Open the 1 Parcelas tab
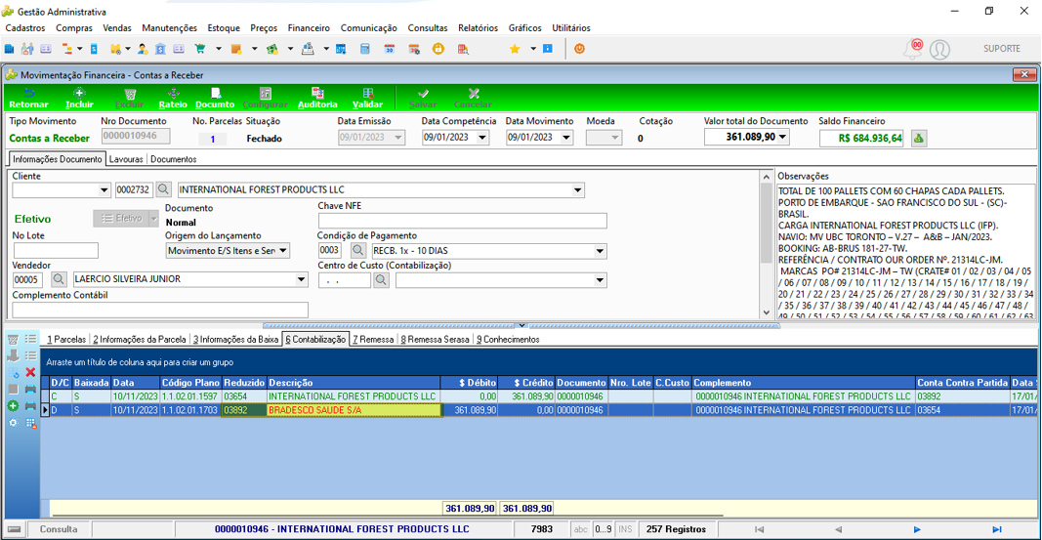This screenshot has height=540, width=1042. (66, 340)
